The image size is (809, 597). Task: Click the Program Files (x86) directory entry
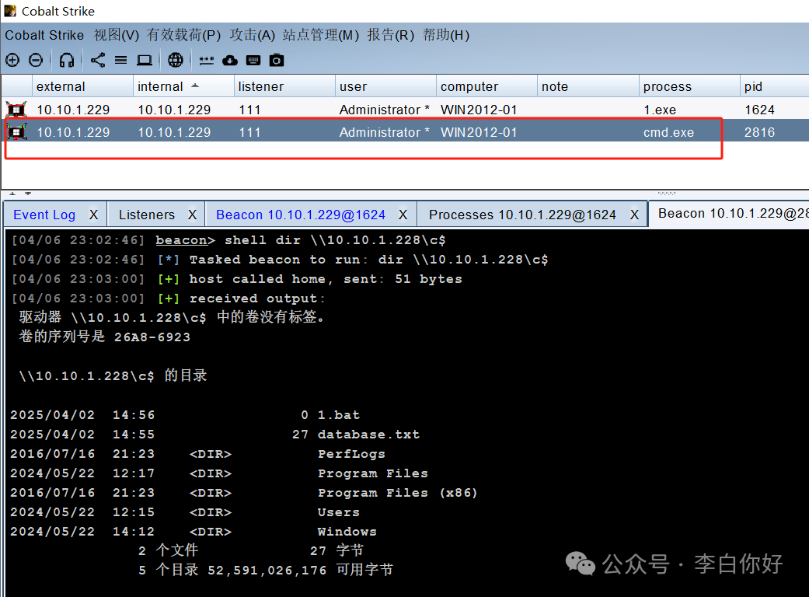397,494
